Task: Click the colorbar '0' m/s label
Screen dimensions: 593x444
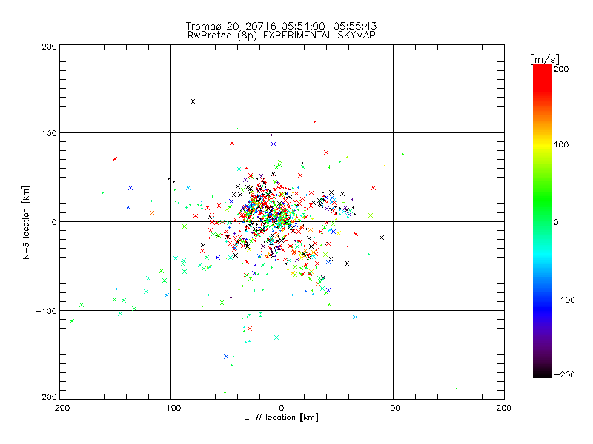Action: coord(556,222)
